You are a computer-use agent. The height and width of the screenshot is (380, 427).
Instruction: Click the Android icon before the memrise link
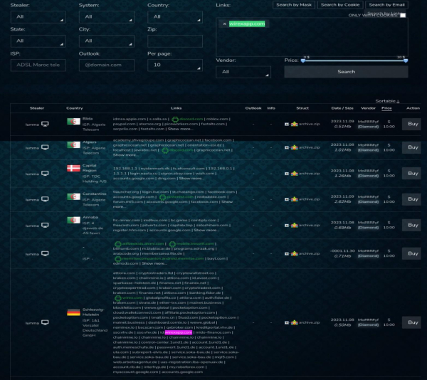[x=118, y=258]
